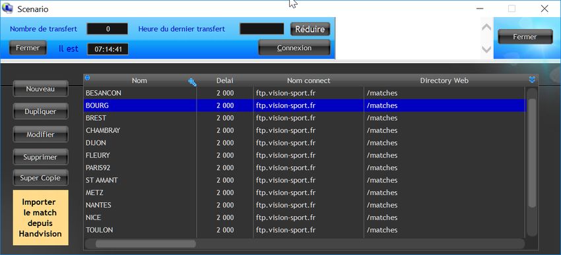Click the horizontal scrollbar below the table
The image size is (561, 255).
pyautogui.click(x=146, y=244)
